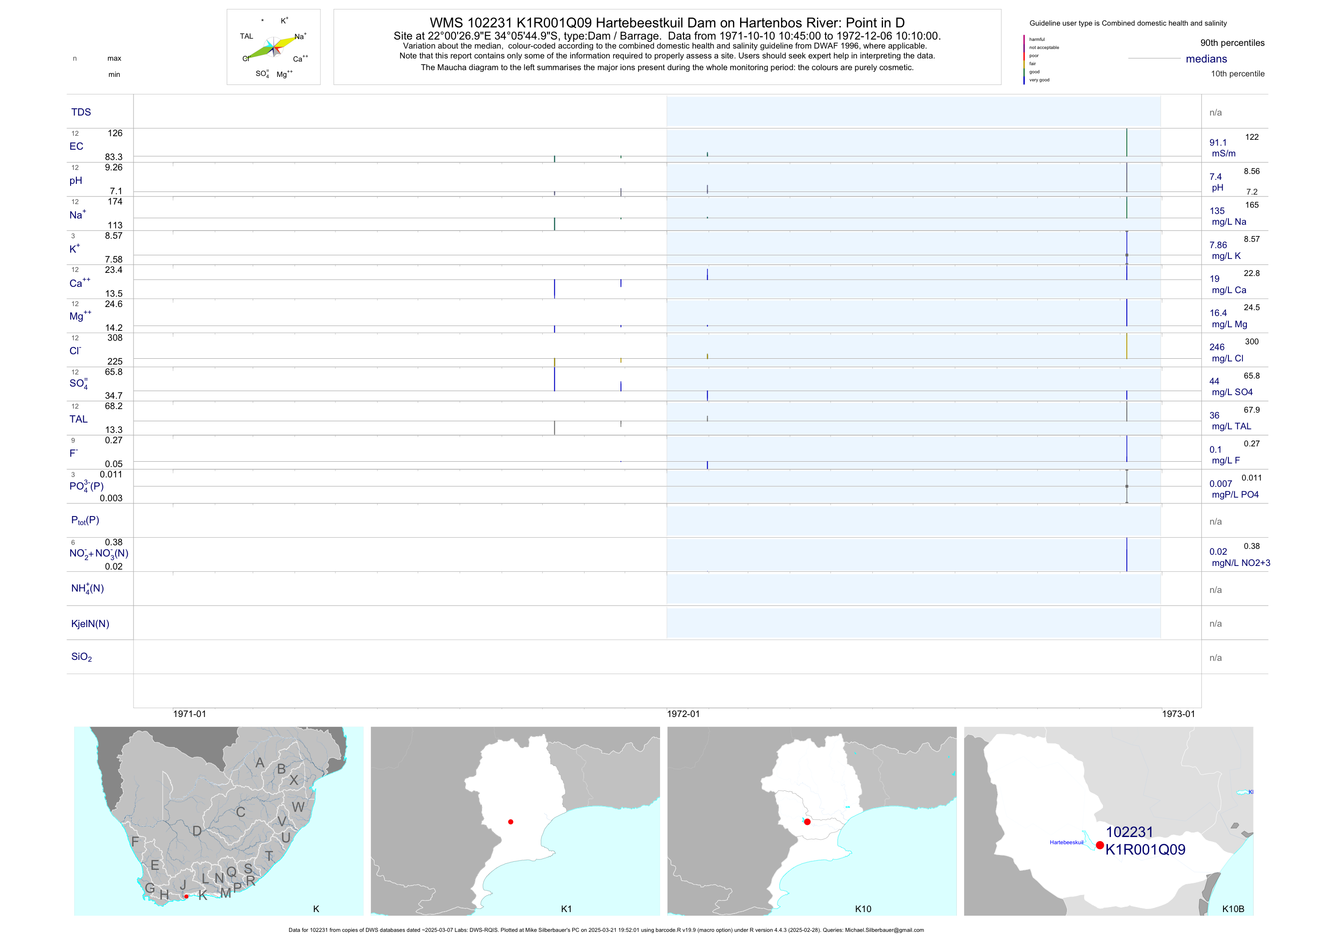Click the large red dot beside 102231 label
Image resolution: width=1335 pixels, height=944 pixels.
click(x=1099, y=845)
